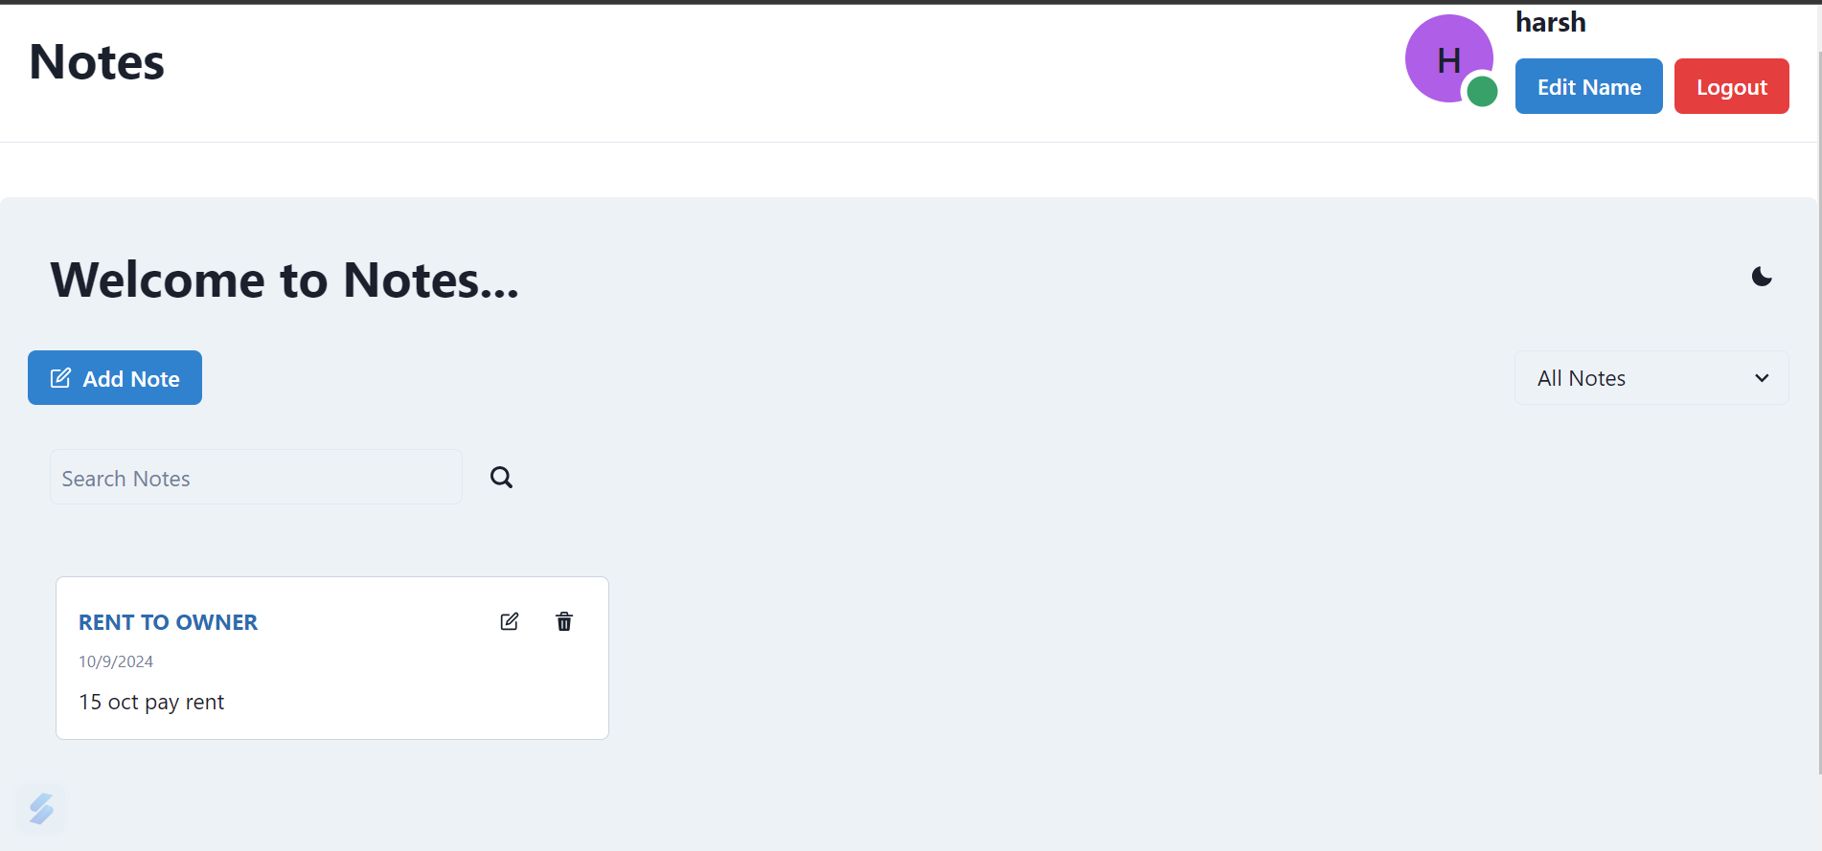Click the search magnifier icon

[x=501, y=477]
